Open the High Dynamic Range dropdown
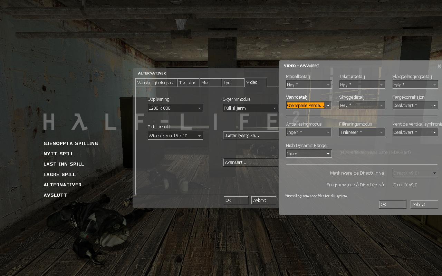 [x=309, y=154]
